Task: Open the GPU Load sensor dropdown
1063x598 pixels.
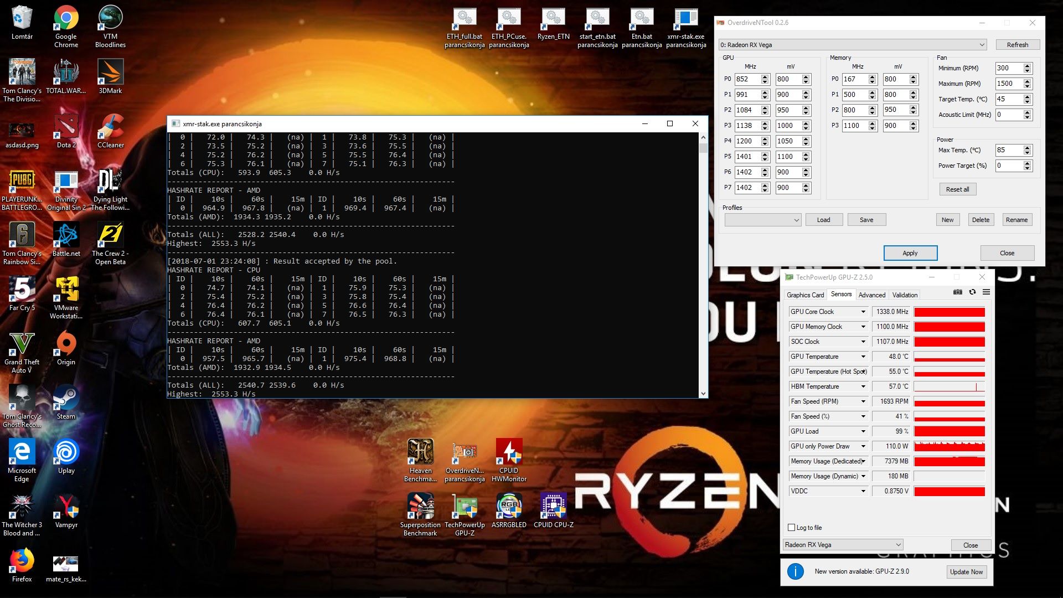Action: pyautogui.click(x=863, y=431)
